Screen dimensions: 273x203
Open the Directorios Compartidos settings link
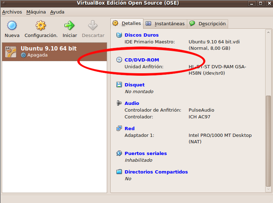[x=156, y=172]
